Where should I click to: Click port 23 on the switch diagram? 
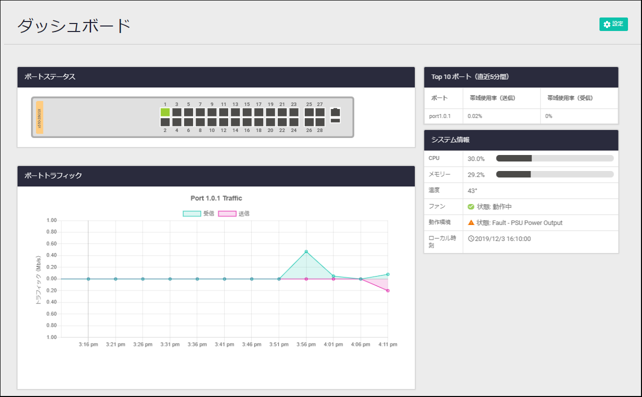point(294,112)
